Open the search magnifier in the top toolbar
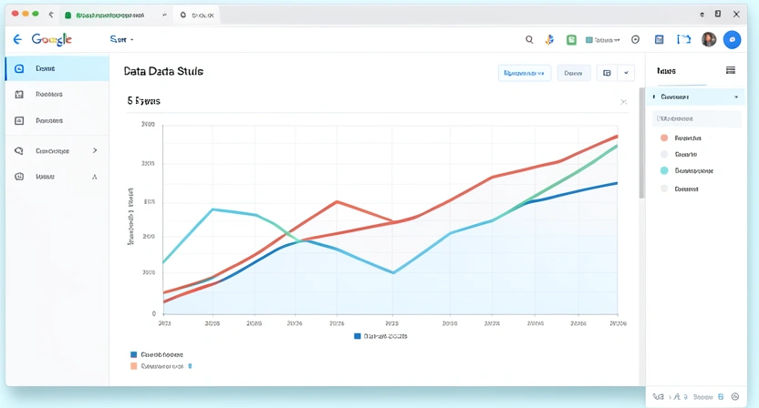Viewport: 759px width, 408px height. tap(529, 40)
